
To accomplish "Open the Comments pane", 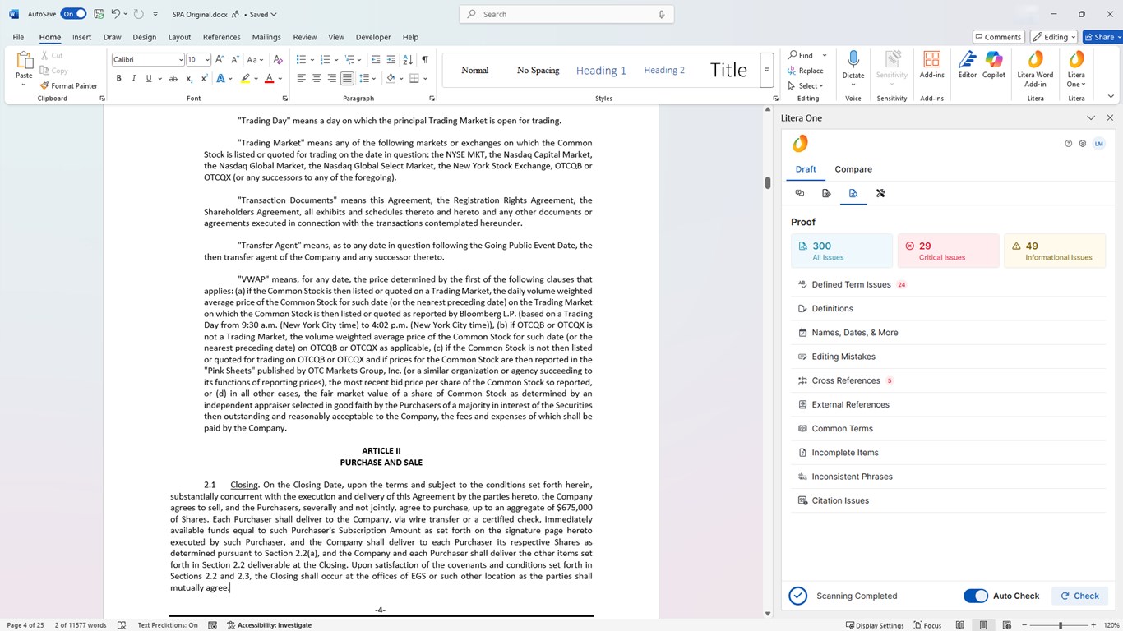I will pos(997,37).
